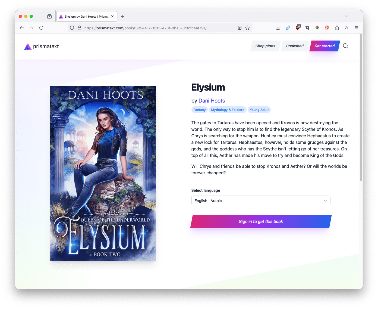Image resolution: width=378 pixels, height=309 pixels.
Task: Open the list all tabs chevron
Action: pyautogui.click(x=346, y=16)
